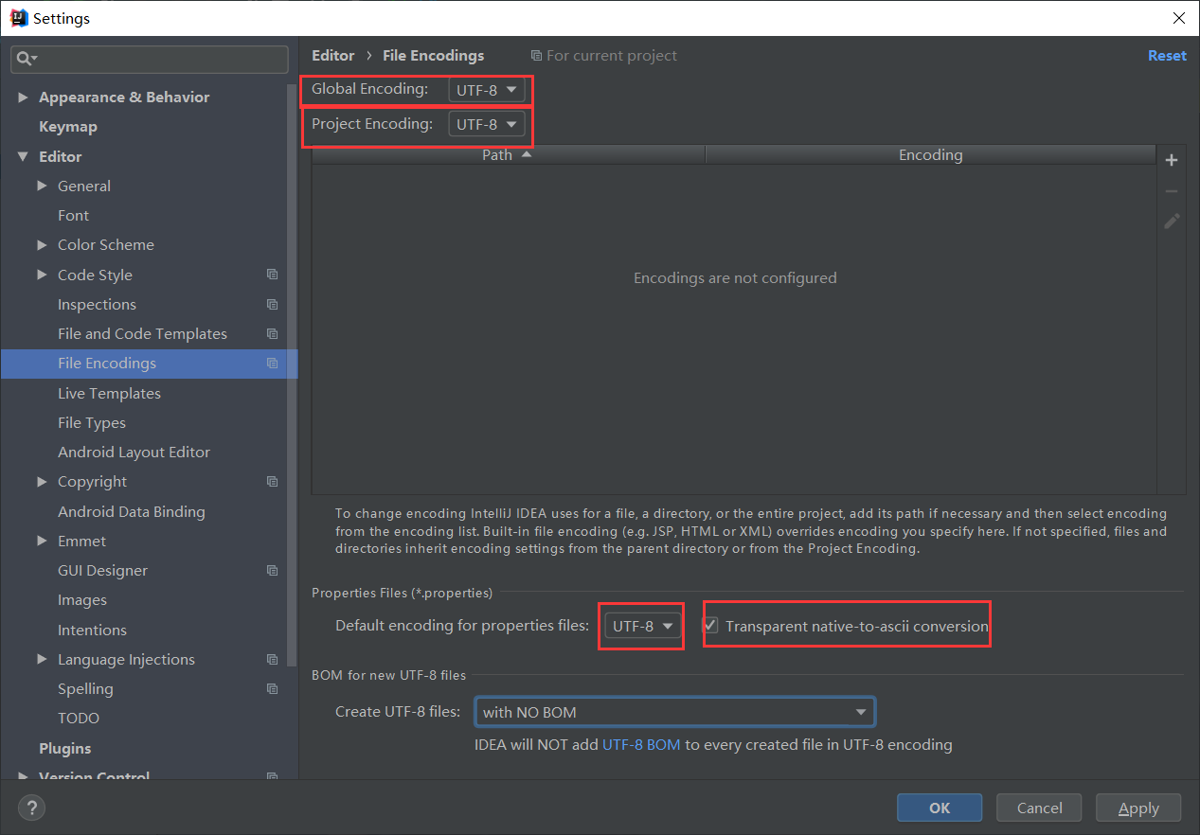Click the Editor breadcrumb

point(333,56)
